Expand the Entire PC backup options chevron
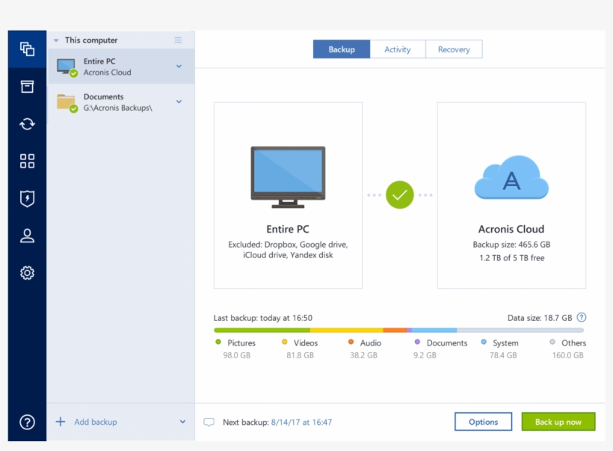The height and width of the screenshot is (451, 613). coord(179,66)
